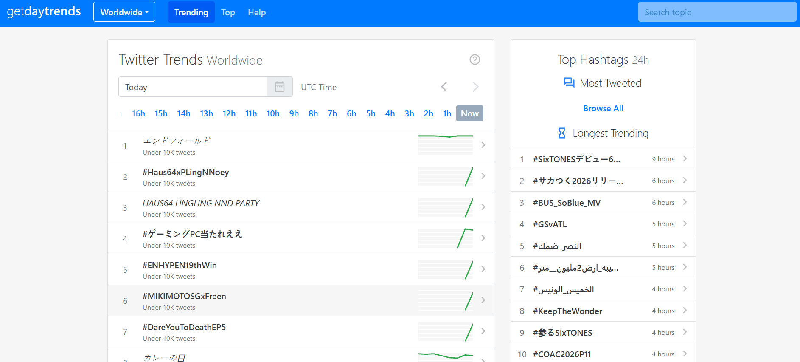Open the Help menu item

point(257,12)
